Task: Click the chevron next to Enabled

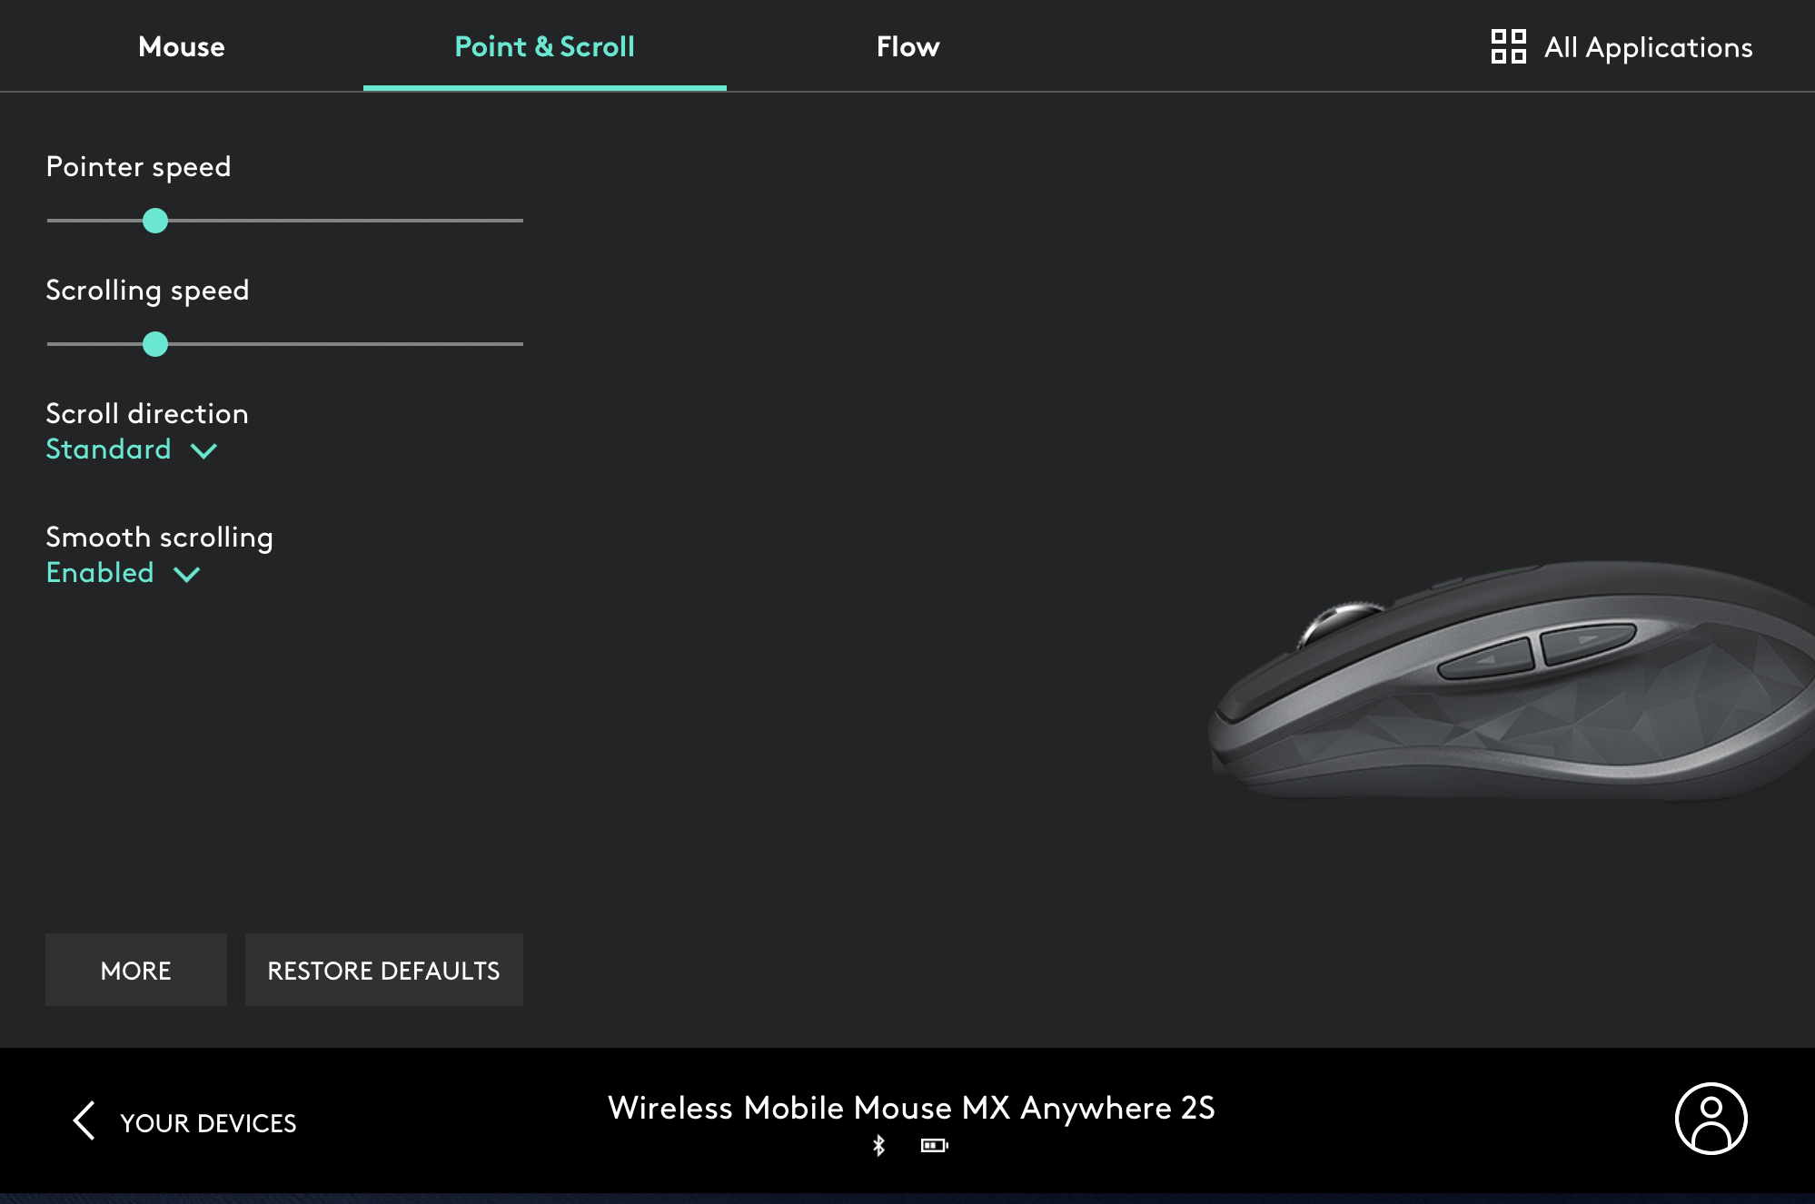Action: (186, 574)
